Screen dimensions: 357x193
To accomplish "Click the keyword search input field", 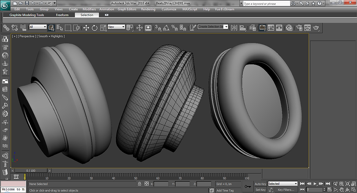I will (266, 4).
